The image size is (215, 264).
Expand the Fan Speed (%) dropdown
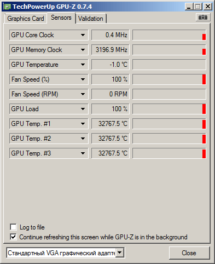83,79
